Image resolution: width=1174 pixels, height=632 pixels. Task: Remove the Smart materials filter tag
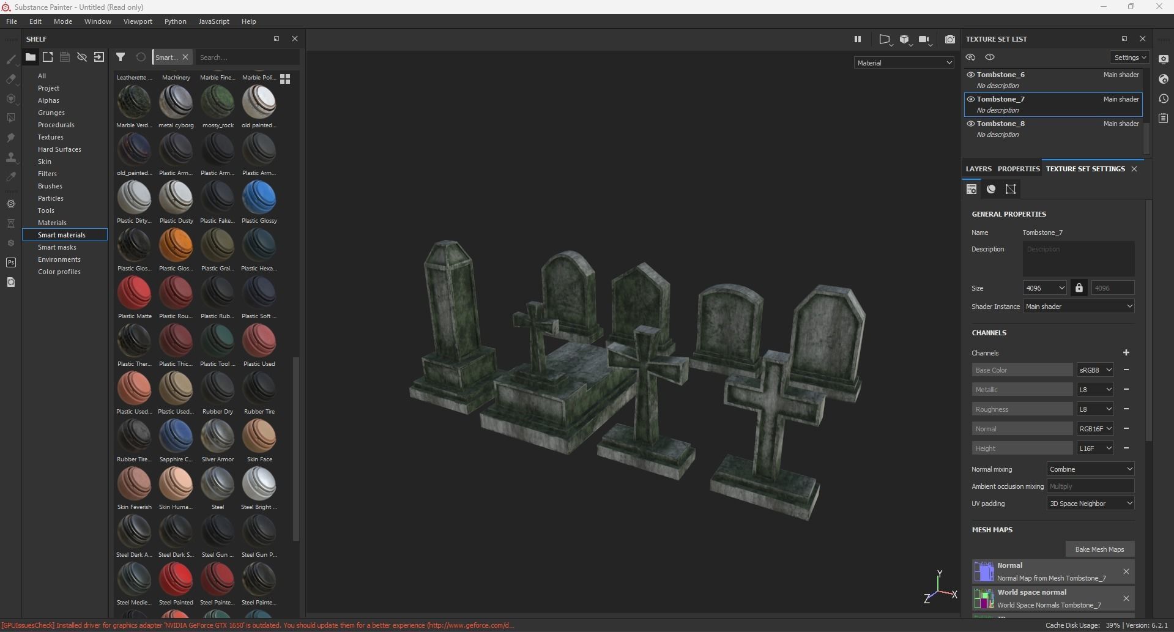coord(185,57)
